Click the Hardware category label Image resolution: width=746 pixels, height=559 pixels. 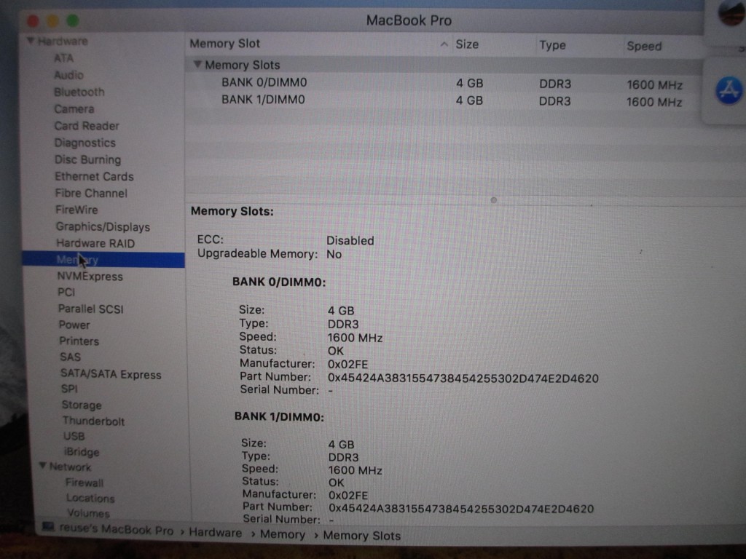[63, 41]
